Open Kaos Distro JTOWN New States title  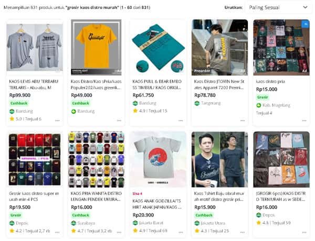(x=219, y=84)
